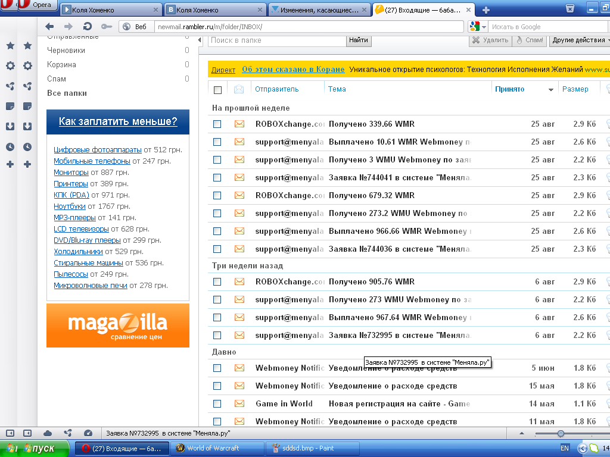Click envelope icon of Выплачено 10.61 WMR message
Screen dimensions: 610x457
[x=239, y=142]
